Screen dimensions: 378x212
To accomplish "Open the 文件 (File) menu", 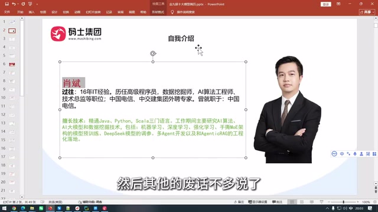I will [7, 12].
